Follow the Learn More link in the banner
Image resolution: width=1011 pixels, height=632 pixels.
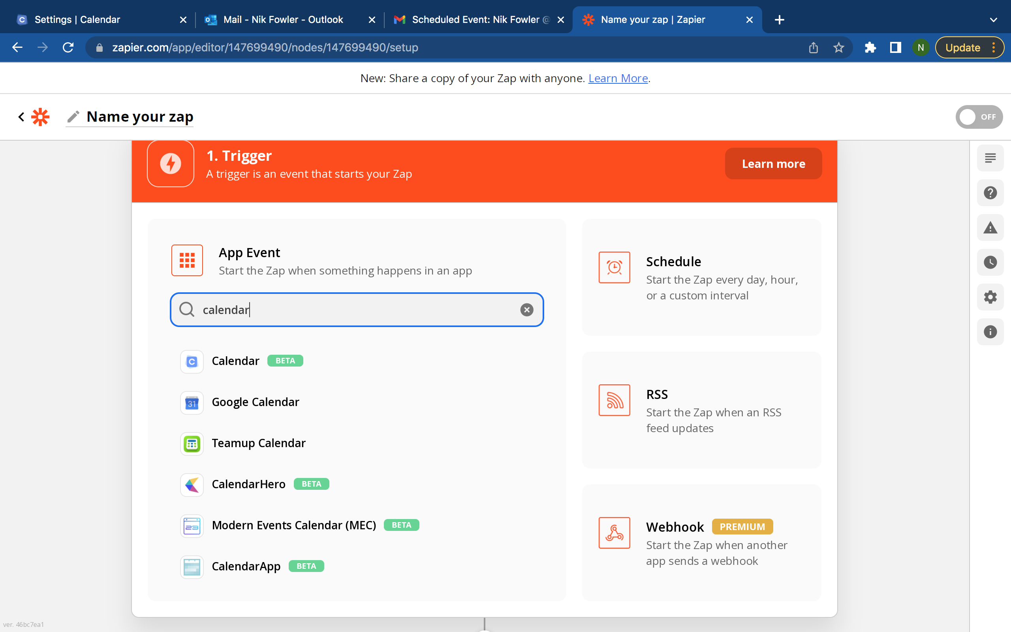click(618, 78)
